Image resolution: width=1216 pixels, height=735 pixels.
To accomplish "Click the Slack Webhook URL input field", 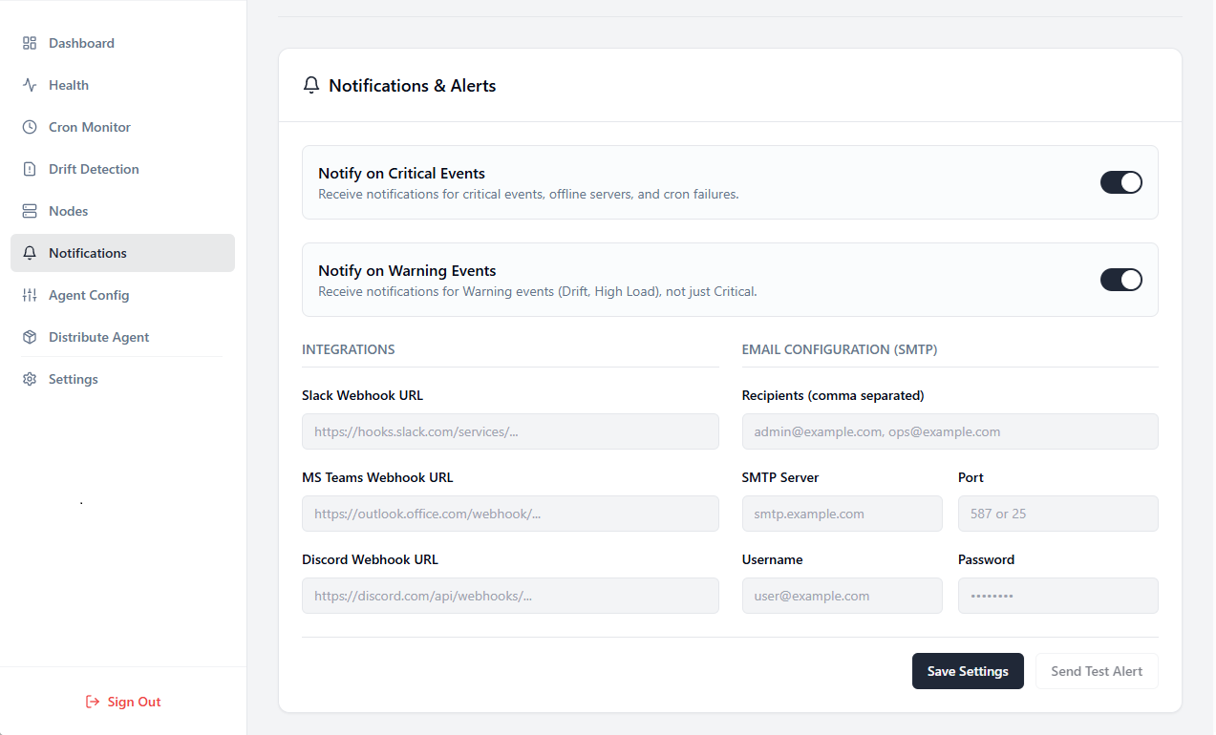I will [510, 431].
